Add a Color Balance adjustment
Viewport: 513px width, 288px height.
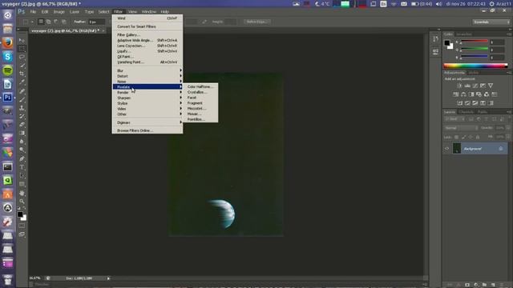pyautogui.click(x=463, y=94)
